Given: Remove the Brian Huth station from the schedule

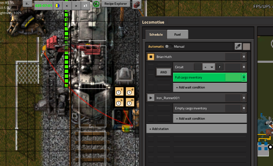Looking at the screenshot, I should (x=244, y=57).
